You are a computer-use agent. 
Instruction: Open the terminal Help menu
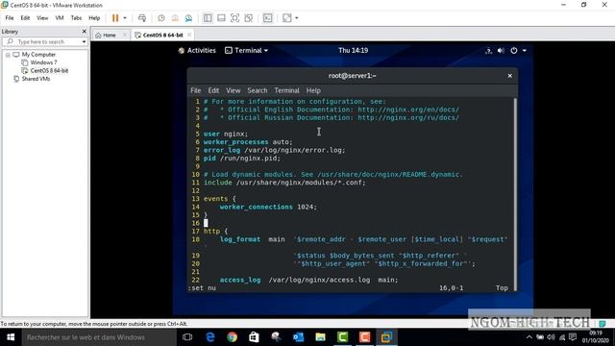coord(313,90)
